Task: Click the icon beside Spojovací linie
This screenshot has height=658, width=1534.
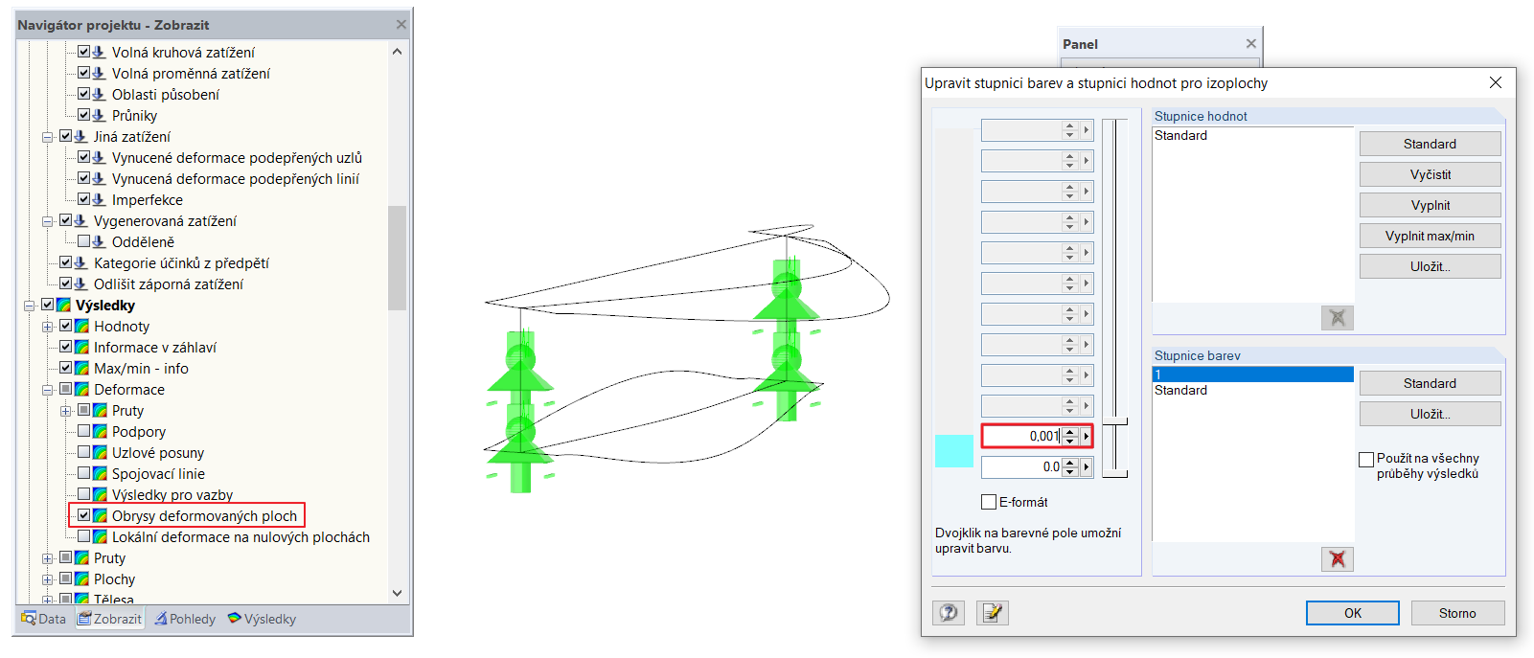Action: pyautogui.click(x=100, y=473)
